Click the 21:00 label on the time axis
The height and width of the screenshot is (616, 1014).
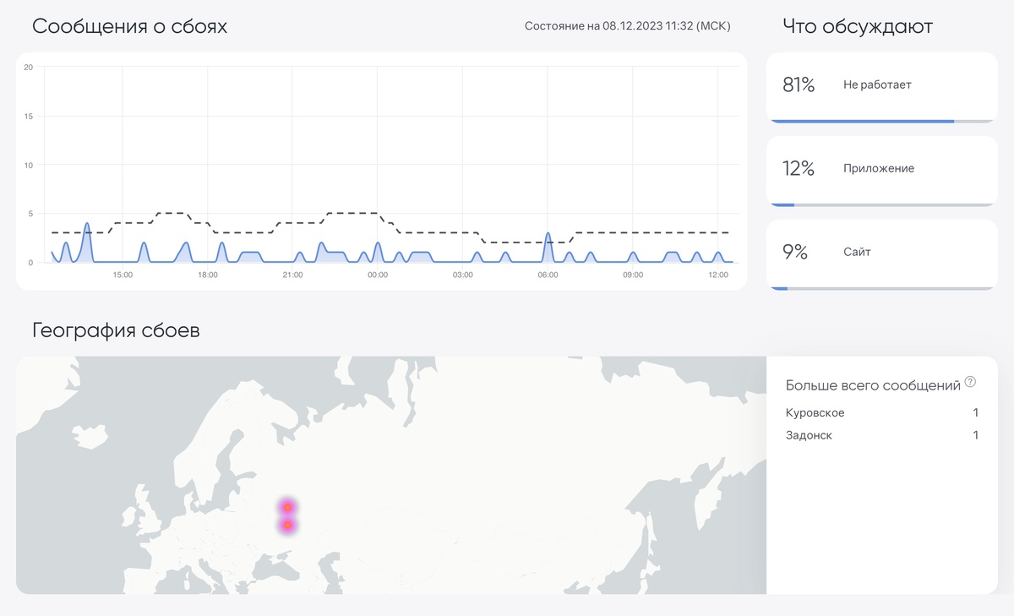(292, 275)
